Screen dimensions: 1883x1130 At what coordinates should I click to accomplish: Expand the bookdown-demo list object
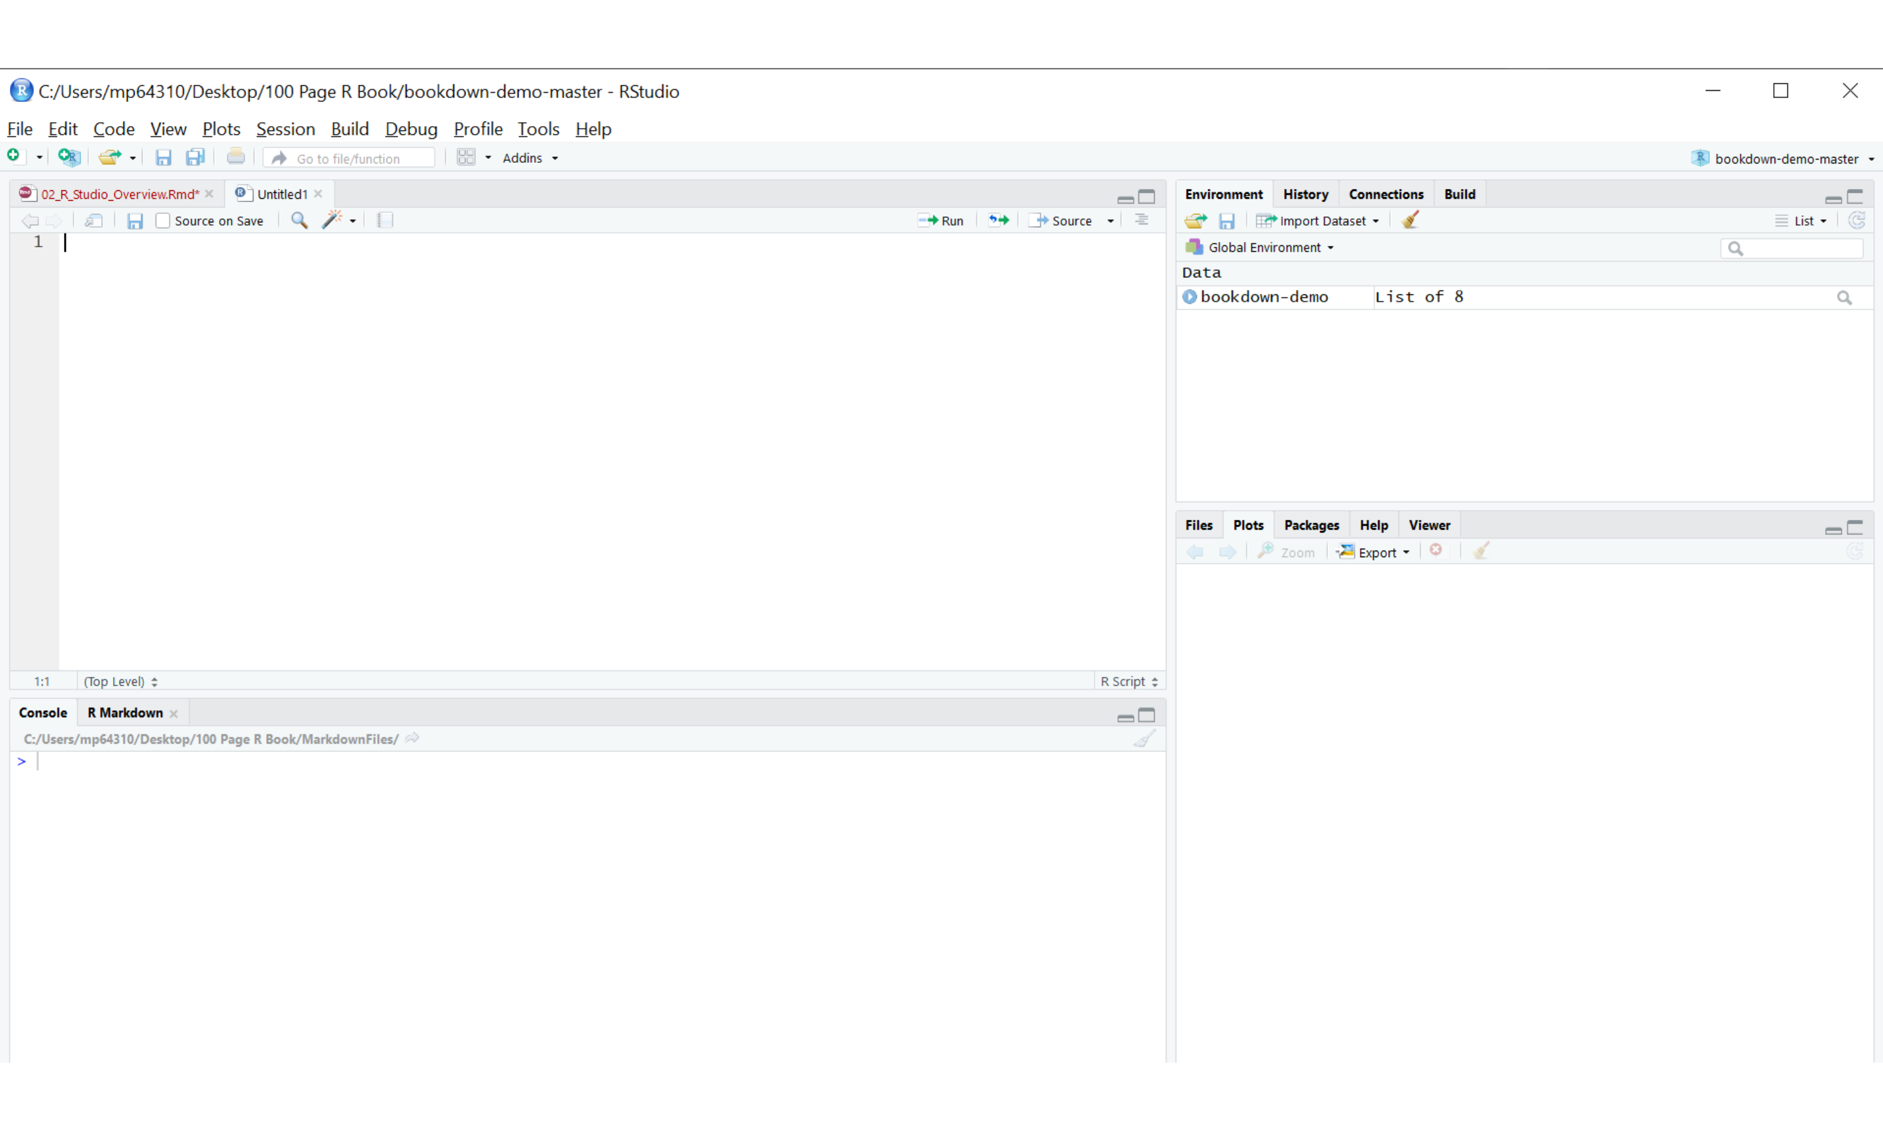point(1189,297)
